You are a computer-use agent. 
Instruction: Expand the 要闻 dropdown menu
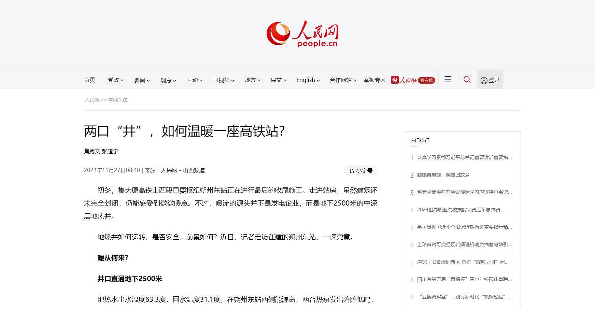142,80
